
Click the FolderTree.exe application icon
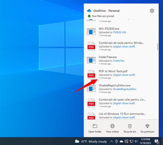coord(91,60)
